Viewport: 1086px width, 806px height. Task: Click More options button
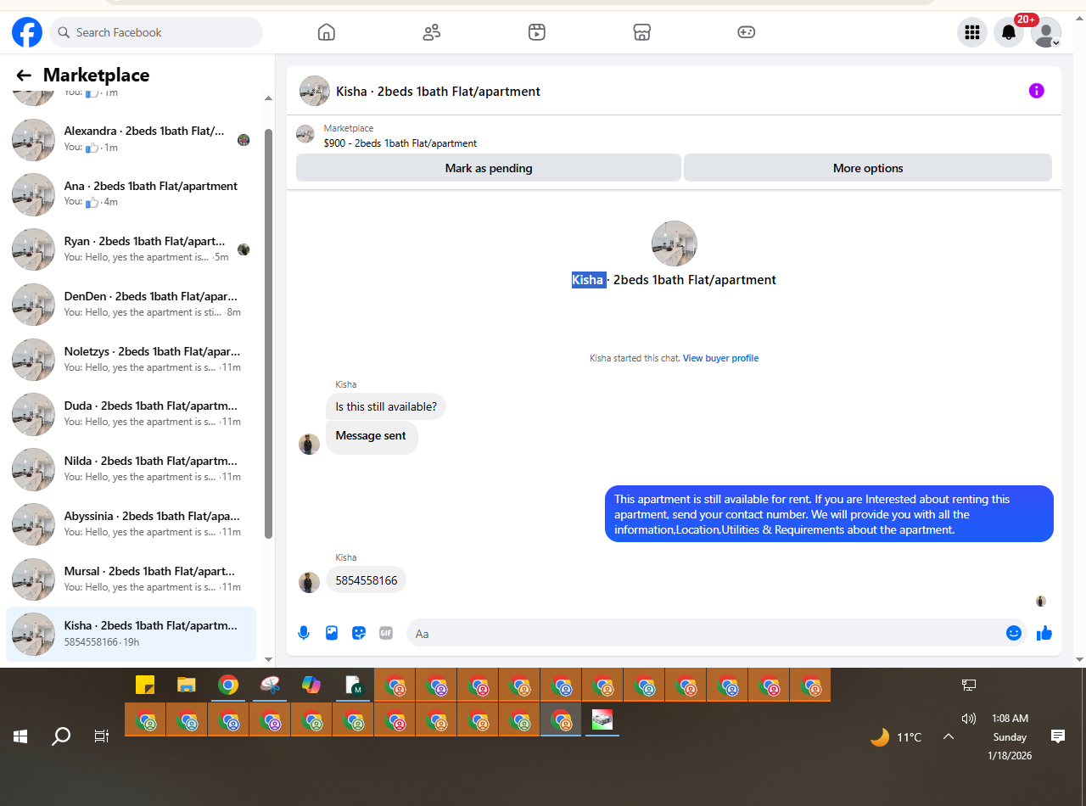click(x=868, y=168)
